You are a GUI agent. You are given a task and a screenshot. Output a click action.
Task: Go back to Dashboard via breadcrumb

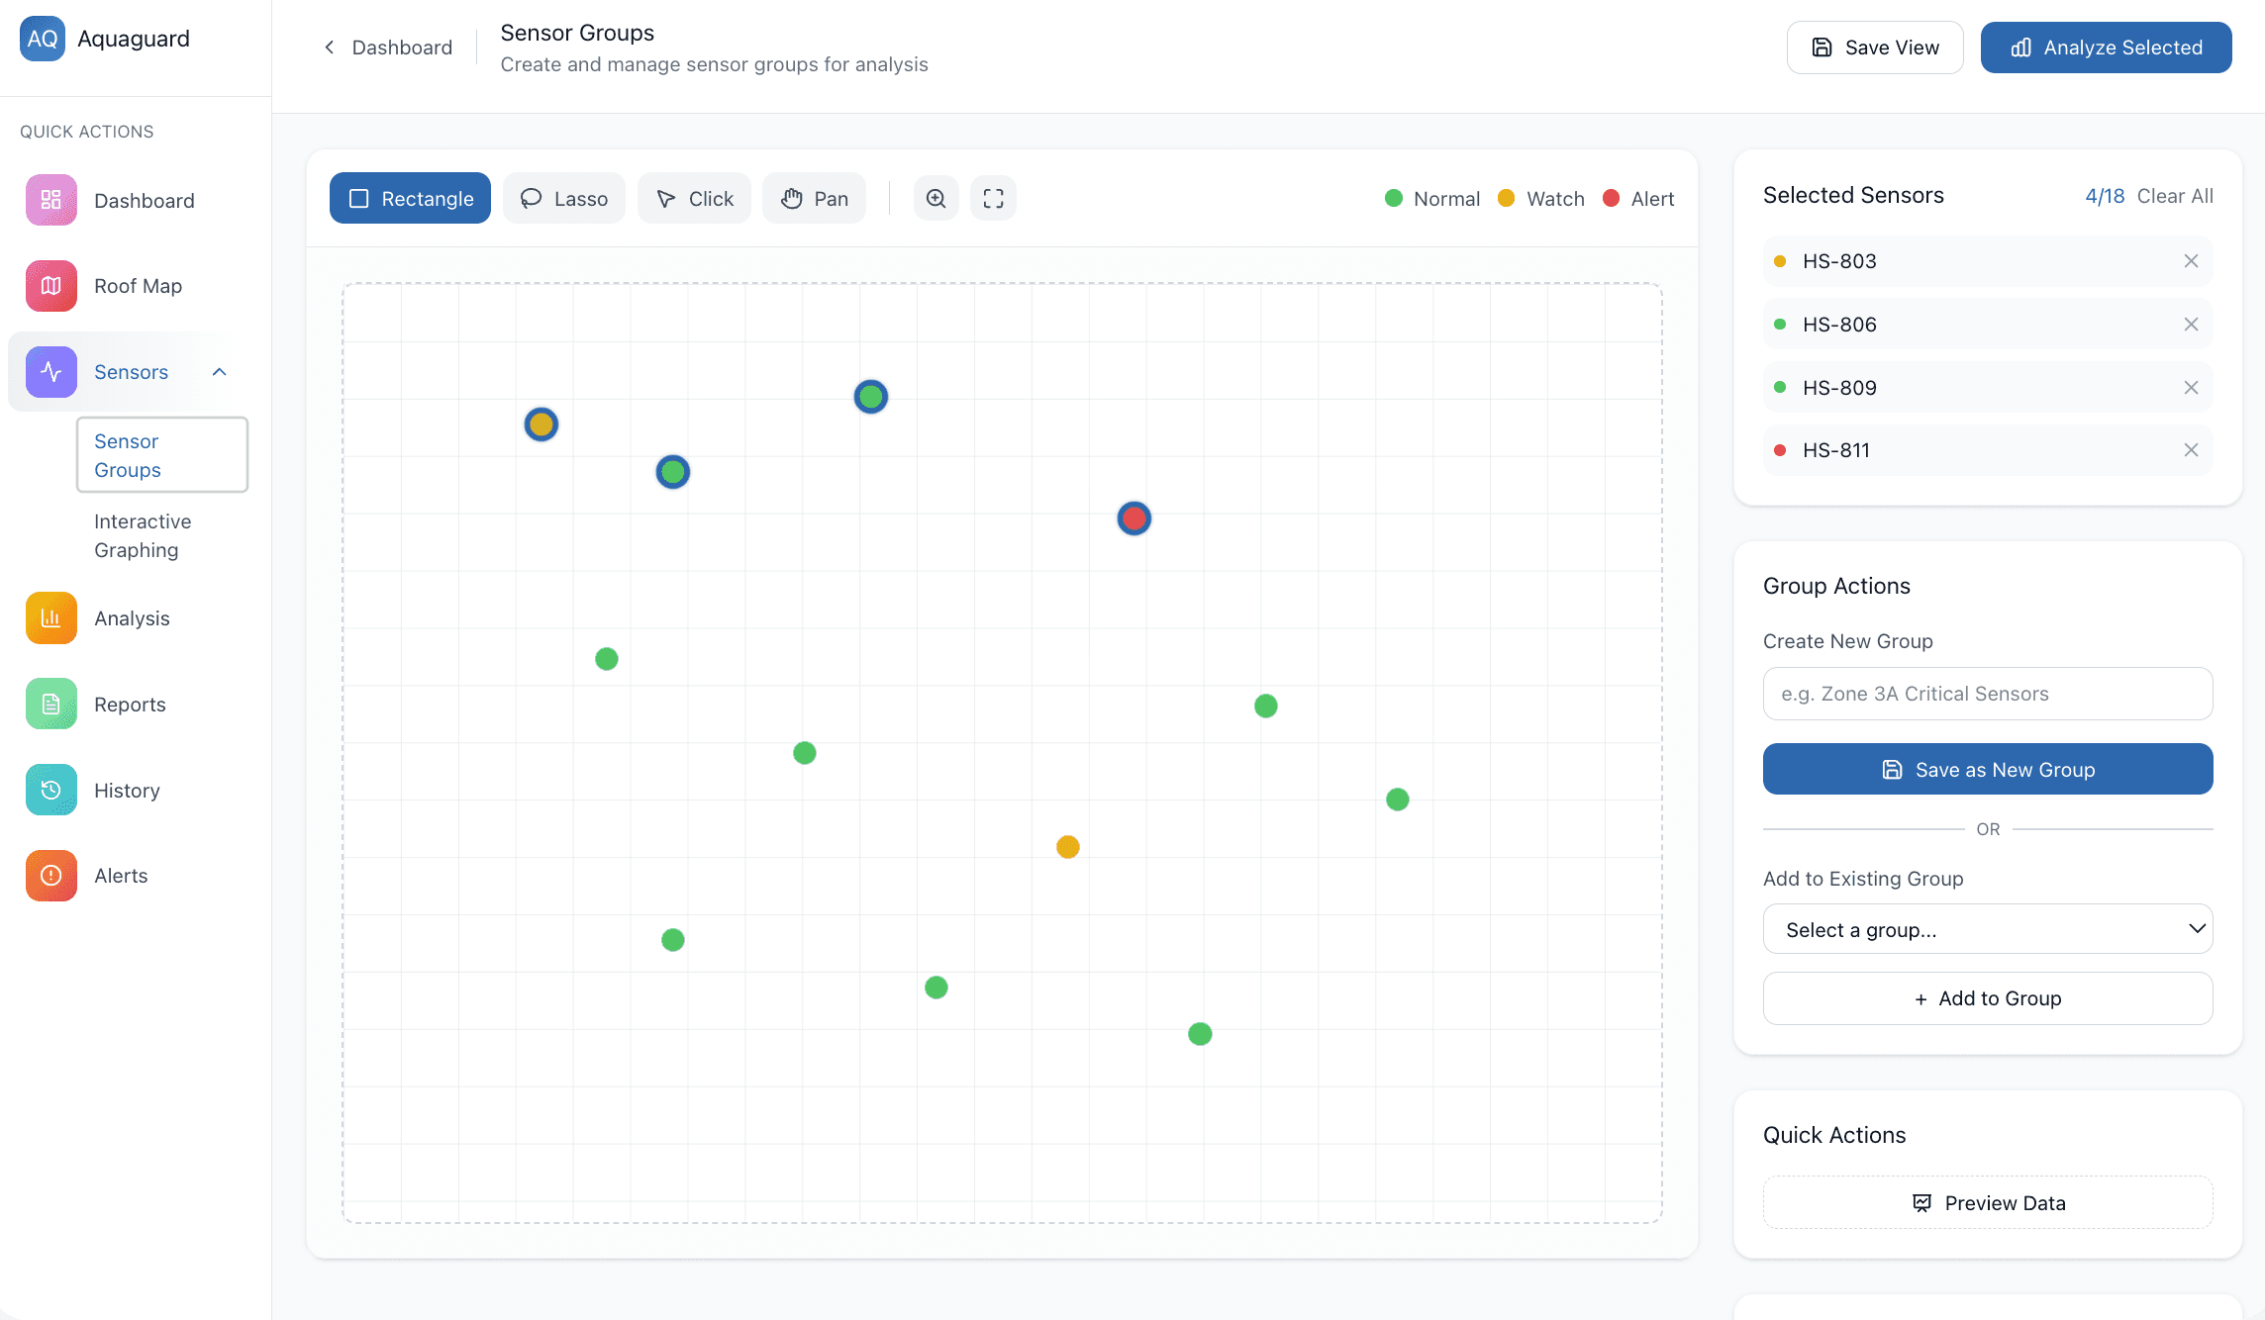[388, 47]
